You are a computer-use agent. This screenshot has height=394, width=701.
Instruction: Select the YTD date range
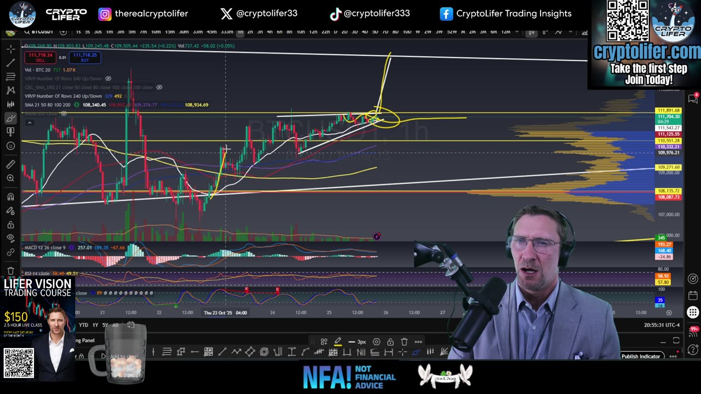coord(83,325)
